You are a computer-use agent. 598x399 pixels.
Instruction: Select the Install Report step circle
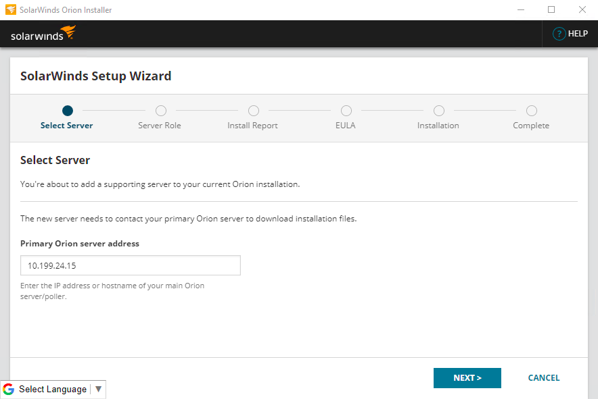pyautogui.click(x=254, y=111)
